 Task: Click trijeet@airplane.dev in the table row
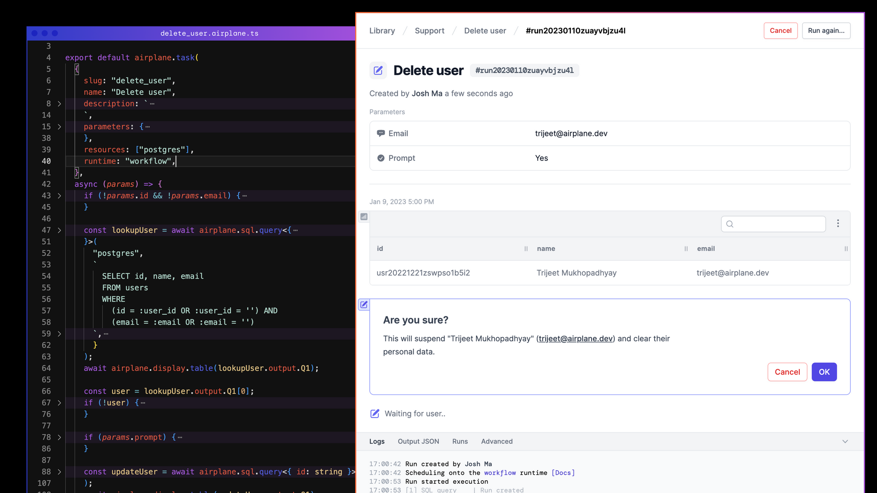tap(733, 273)
